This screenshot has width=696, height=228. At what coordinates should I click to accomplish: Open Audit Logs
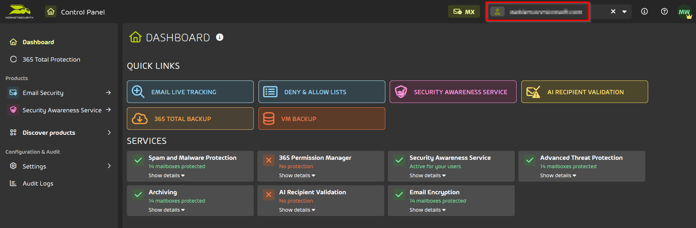38,183
